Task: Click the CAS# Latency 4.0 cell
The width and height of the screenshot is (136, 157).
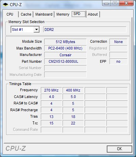Action: coord(51,97)
